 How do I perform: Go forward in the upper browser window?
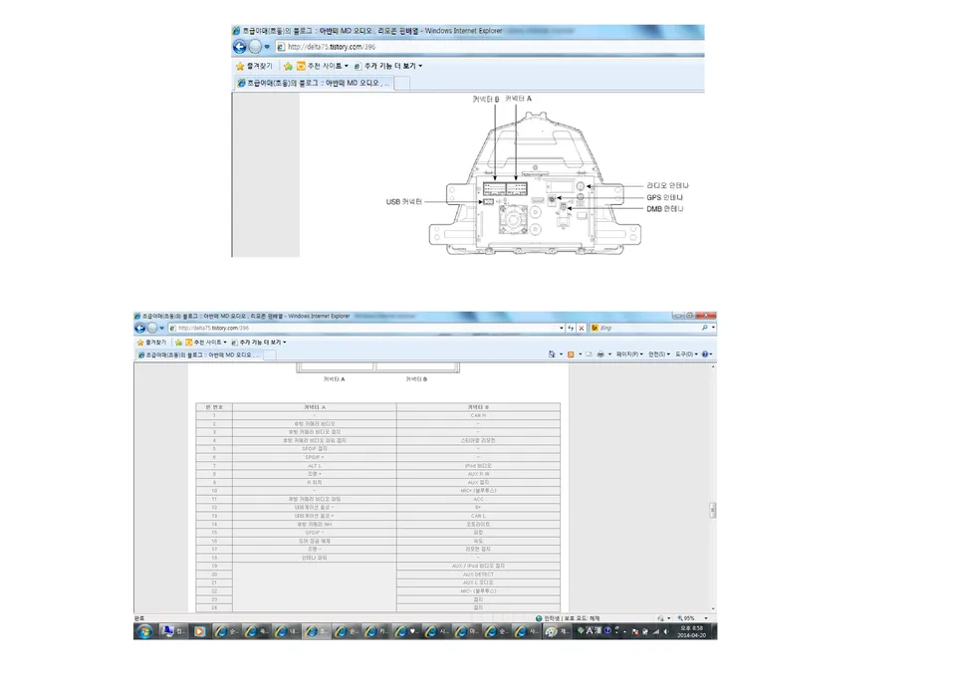point(256,47)
